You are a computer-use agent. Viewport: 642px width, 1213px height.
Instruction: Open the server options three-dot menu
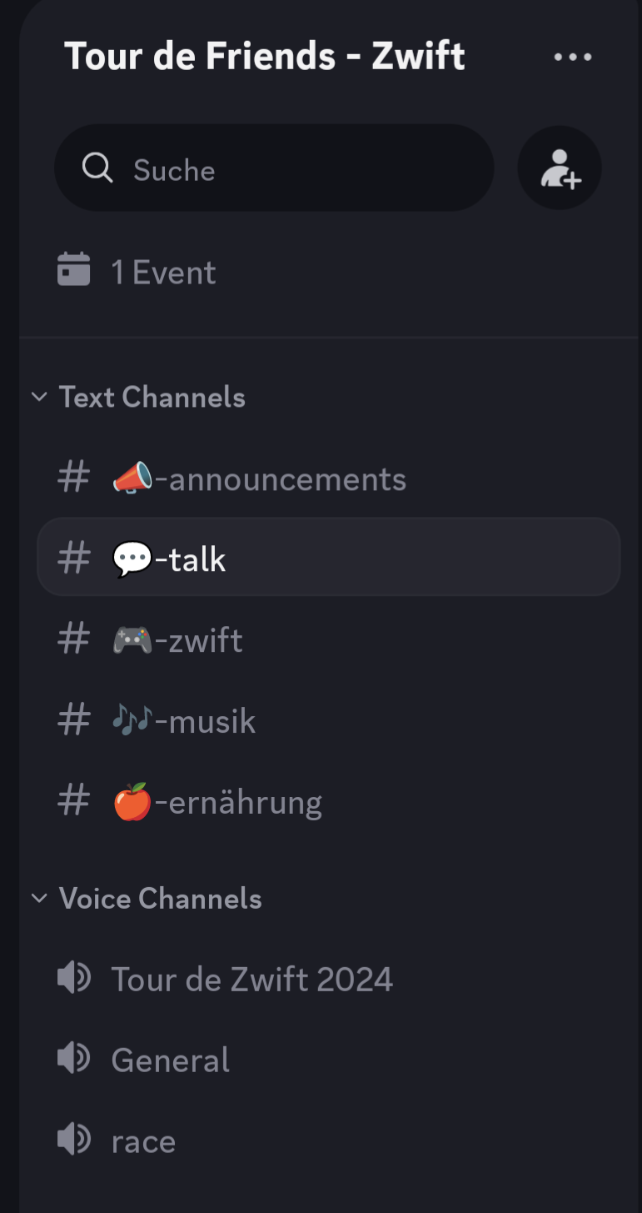(x=573, y=58)
